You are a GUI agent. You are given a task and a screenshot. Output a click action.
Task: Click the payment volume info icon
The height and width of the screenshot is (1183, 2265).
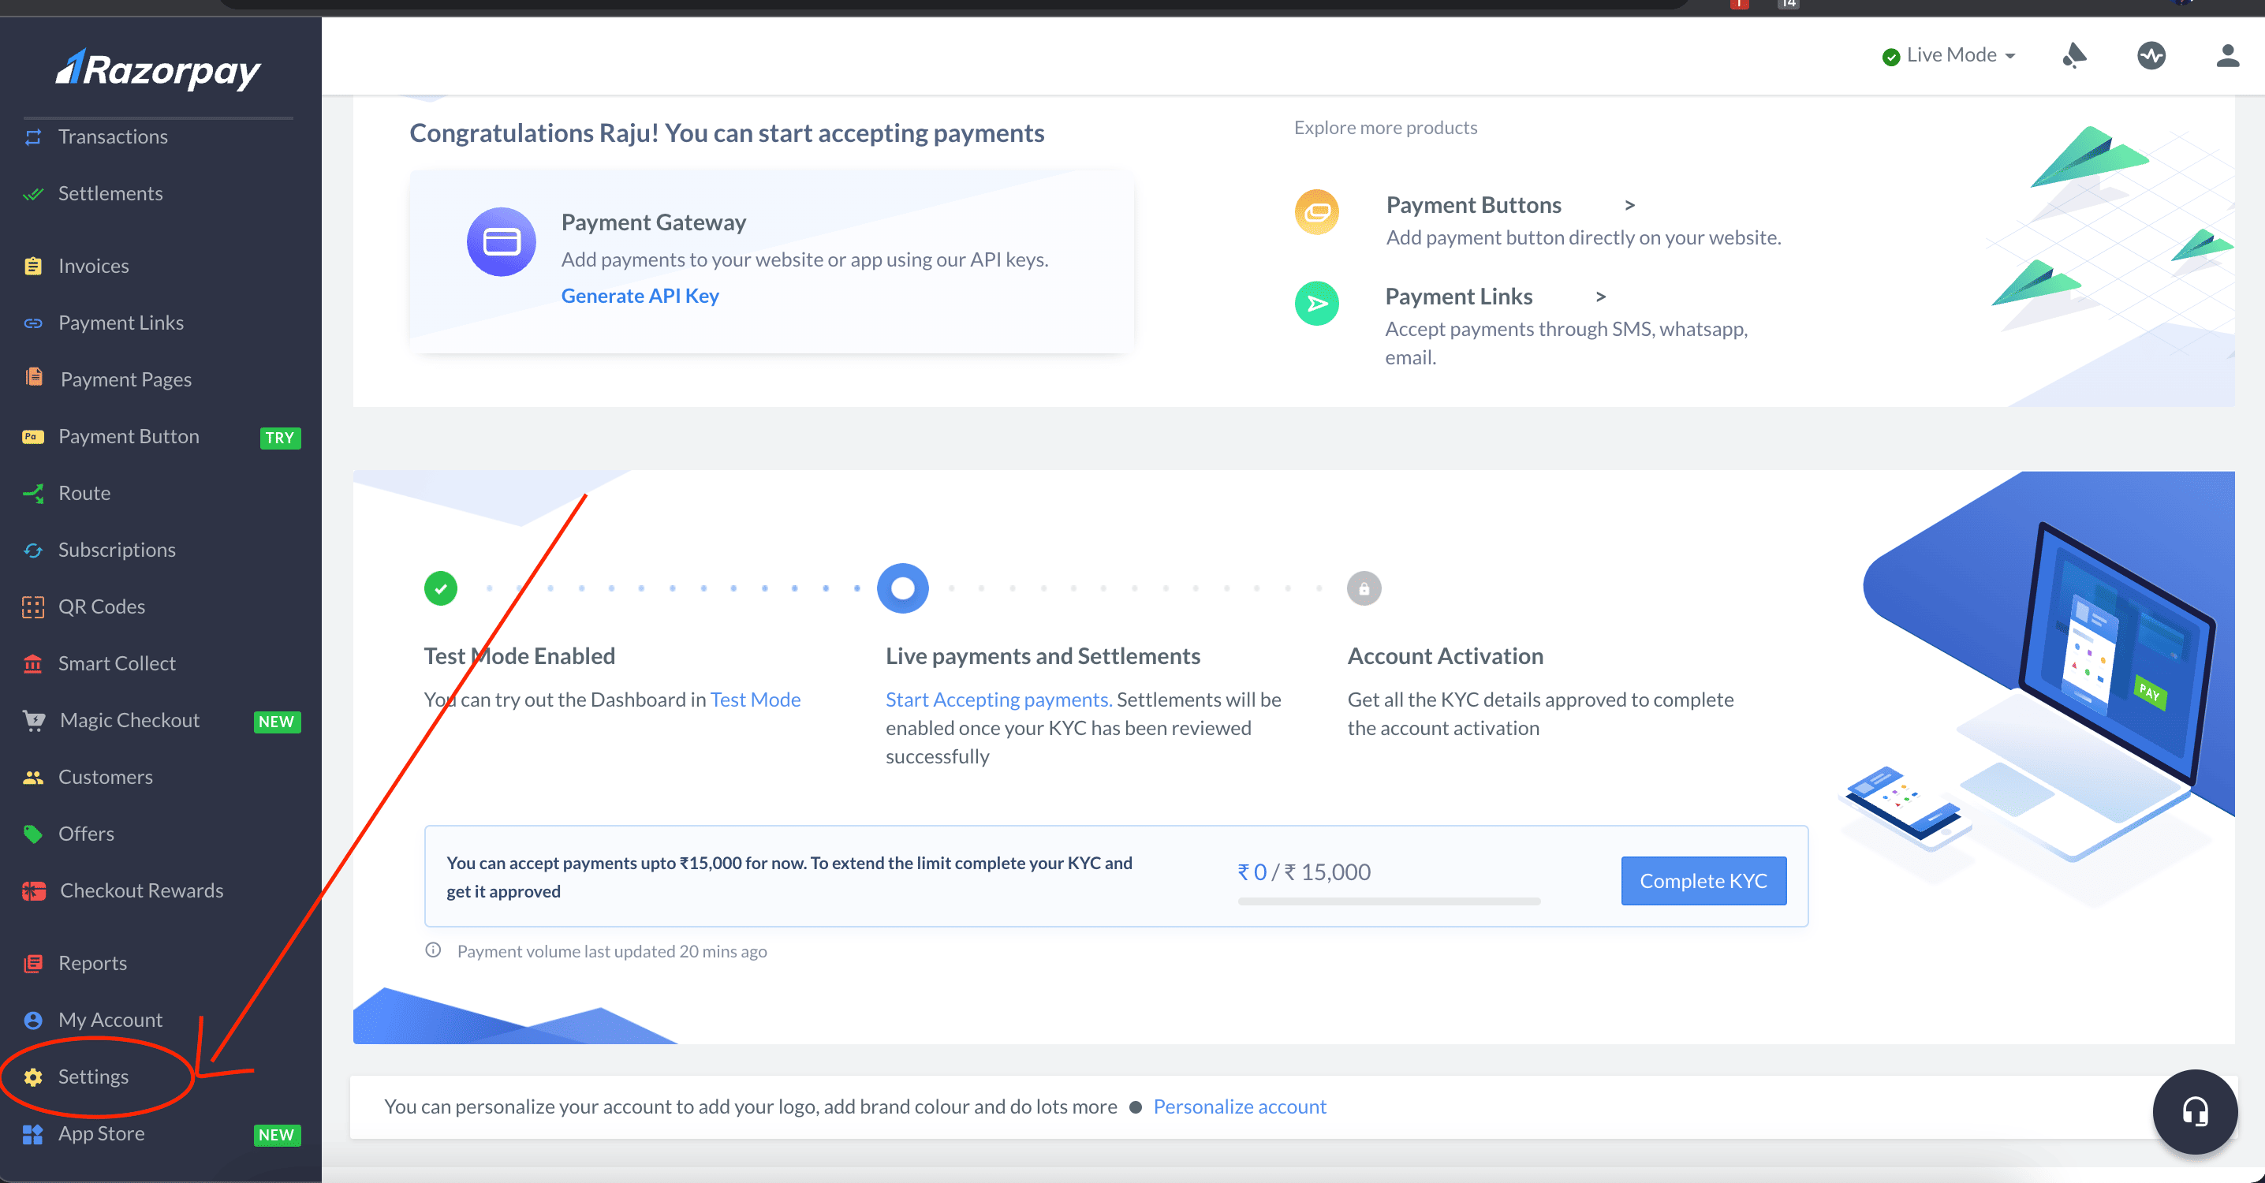(x=434, y=950)
